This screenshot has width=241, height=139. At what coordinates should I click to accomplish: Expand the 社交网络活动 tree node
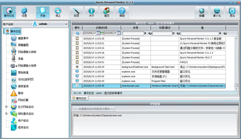[x=6, y=107]
